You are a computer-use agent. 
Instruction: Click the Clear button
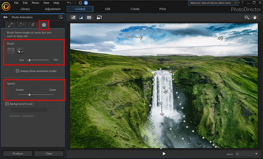(x=49, y=153)
